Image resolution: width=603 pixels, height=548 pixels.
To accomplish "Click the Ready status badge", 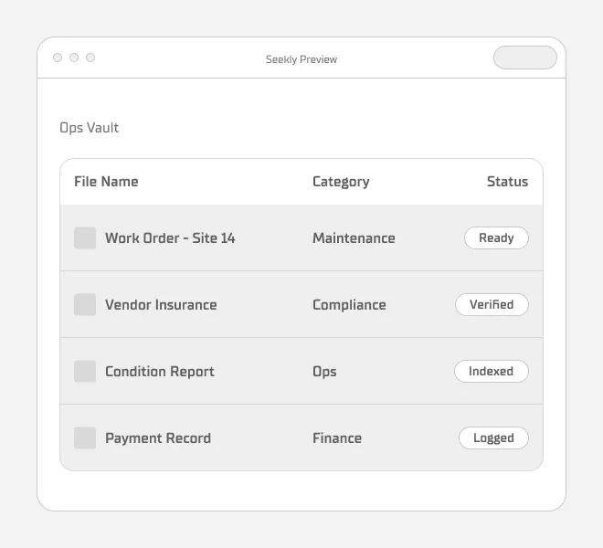I will click(x=496, y=238).
